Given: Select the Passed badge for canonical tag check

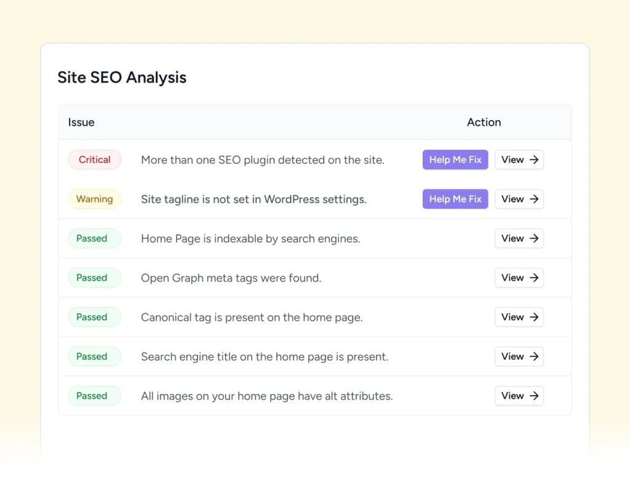Looking at the screenshot, I should coord(94,317).
